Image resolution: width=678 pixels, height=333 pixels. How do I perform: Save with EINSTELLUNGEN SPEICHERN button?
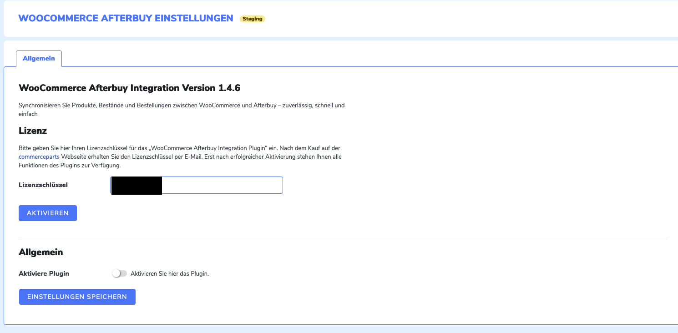click(x=77, y=297)
